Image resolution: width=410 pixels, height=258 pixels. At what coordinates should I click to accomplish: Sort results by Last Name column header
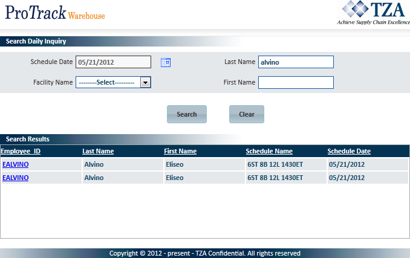pyautogui.click(x=98, y=151)
